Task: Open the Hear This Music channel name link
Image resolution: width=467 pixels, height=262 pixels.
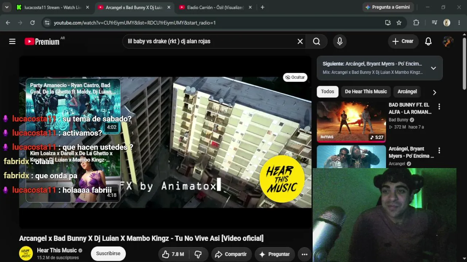Action: click(57, 250)
